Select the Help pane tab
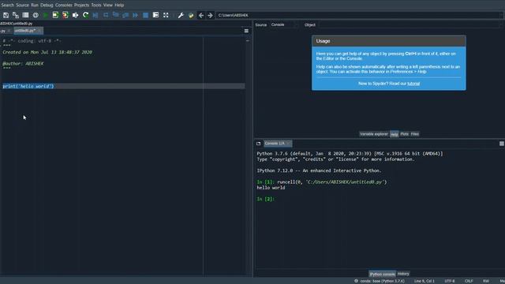This screenshot has height=284, width=505. [x=395, y=134]
